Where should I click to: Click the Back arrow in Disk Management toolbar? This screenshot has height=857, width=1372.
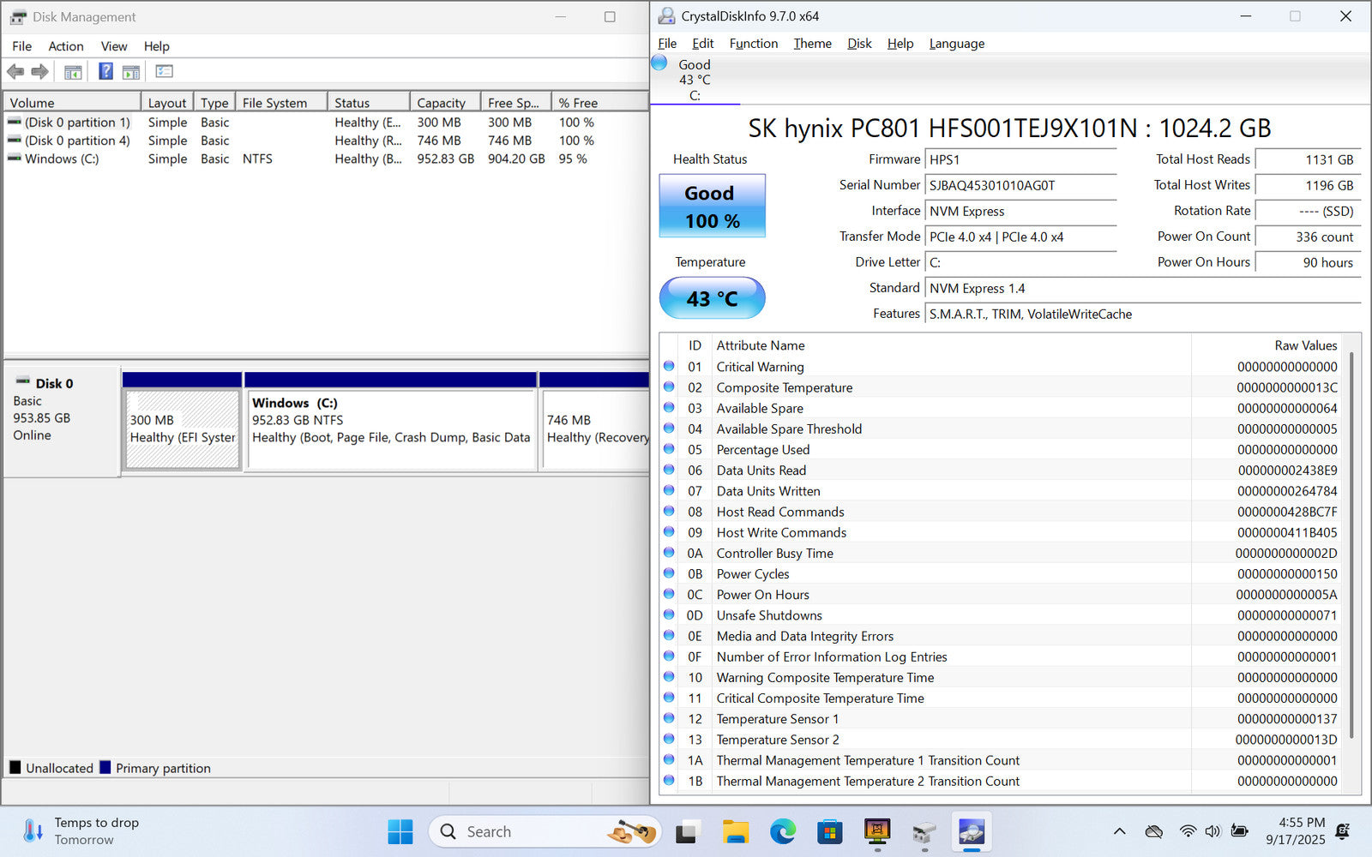[x=15, y=72]
